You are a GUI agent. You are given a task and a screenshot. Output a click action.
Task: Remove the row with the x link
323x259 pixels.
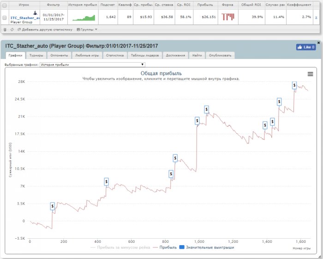click(x=316, y=17)
